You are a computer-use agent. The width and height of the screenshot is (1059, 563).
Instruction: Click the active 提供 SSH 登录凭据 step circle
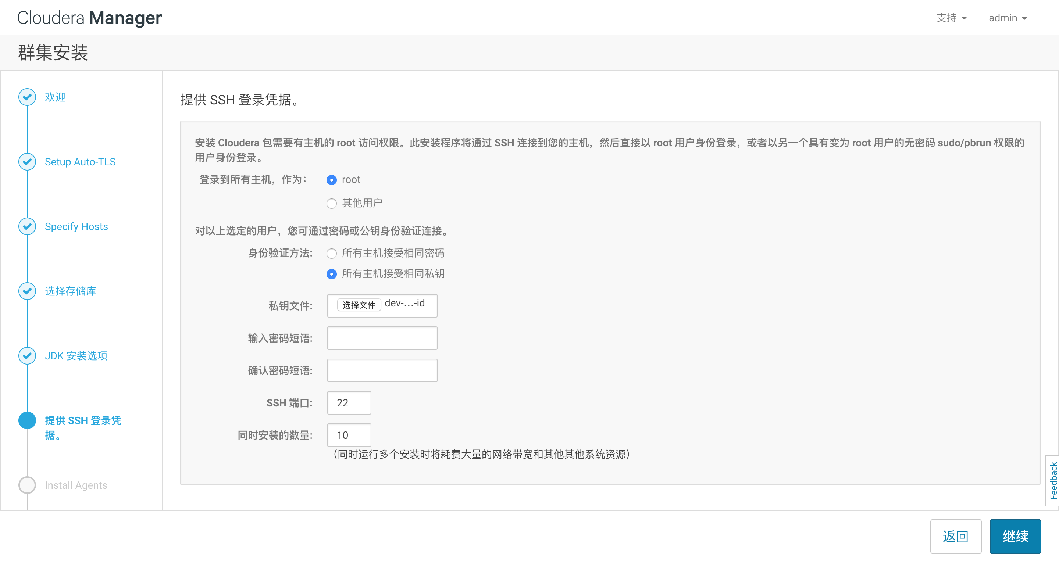pyautogui.click(x=27, y=420)
